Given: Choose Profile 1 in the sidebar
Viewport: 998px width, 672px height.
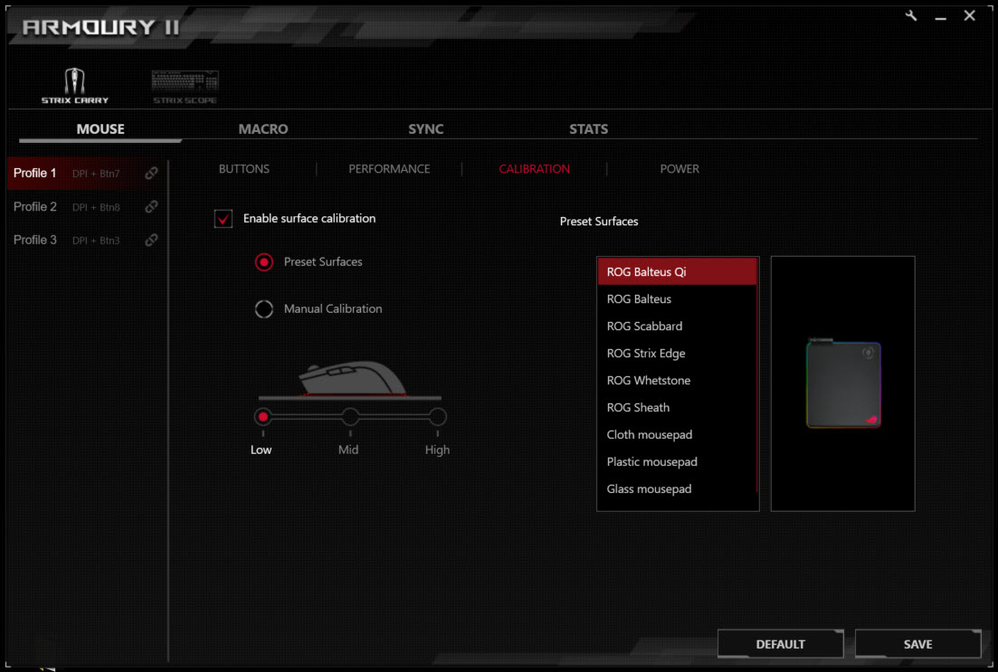Looking at the screenshot, I should point(87,173).
